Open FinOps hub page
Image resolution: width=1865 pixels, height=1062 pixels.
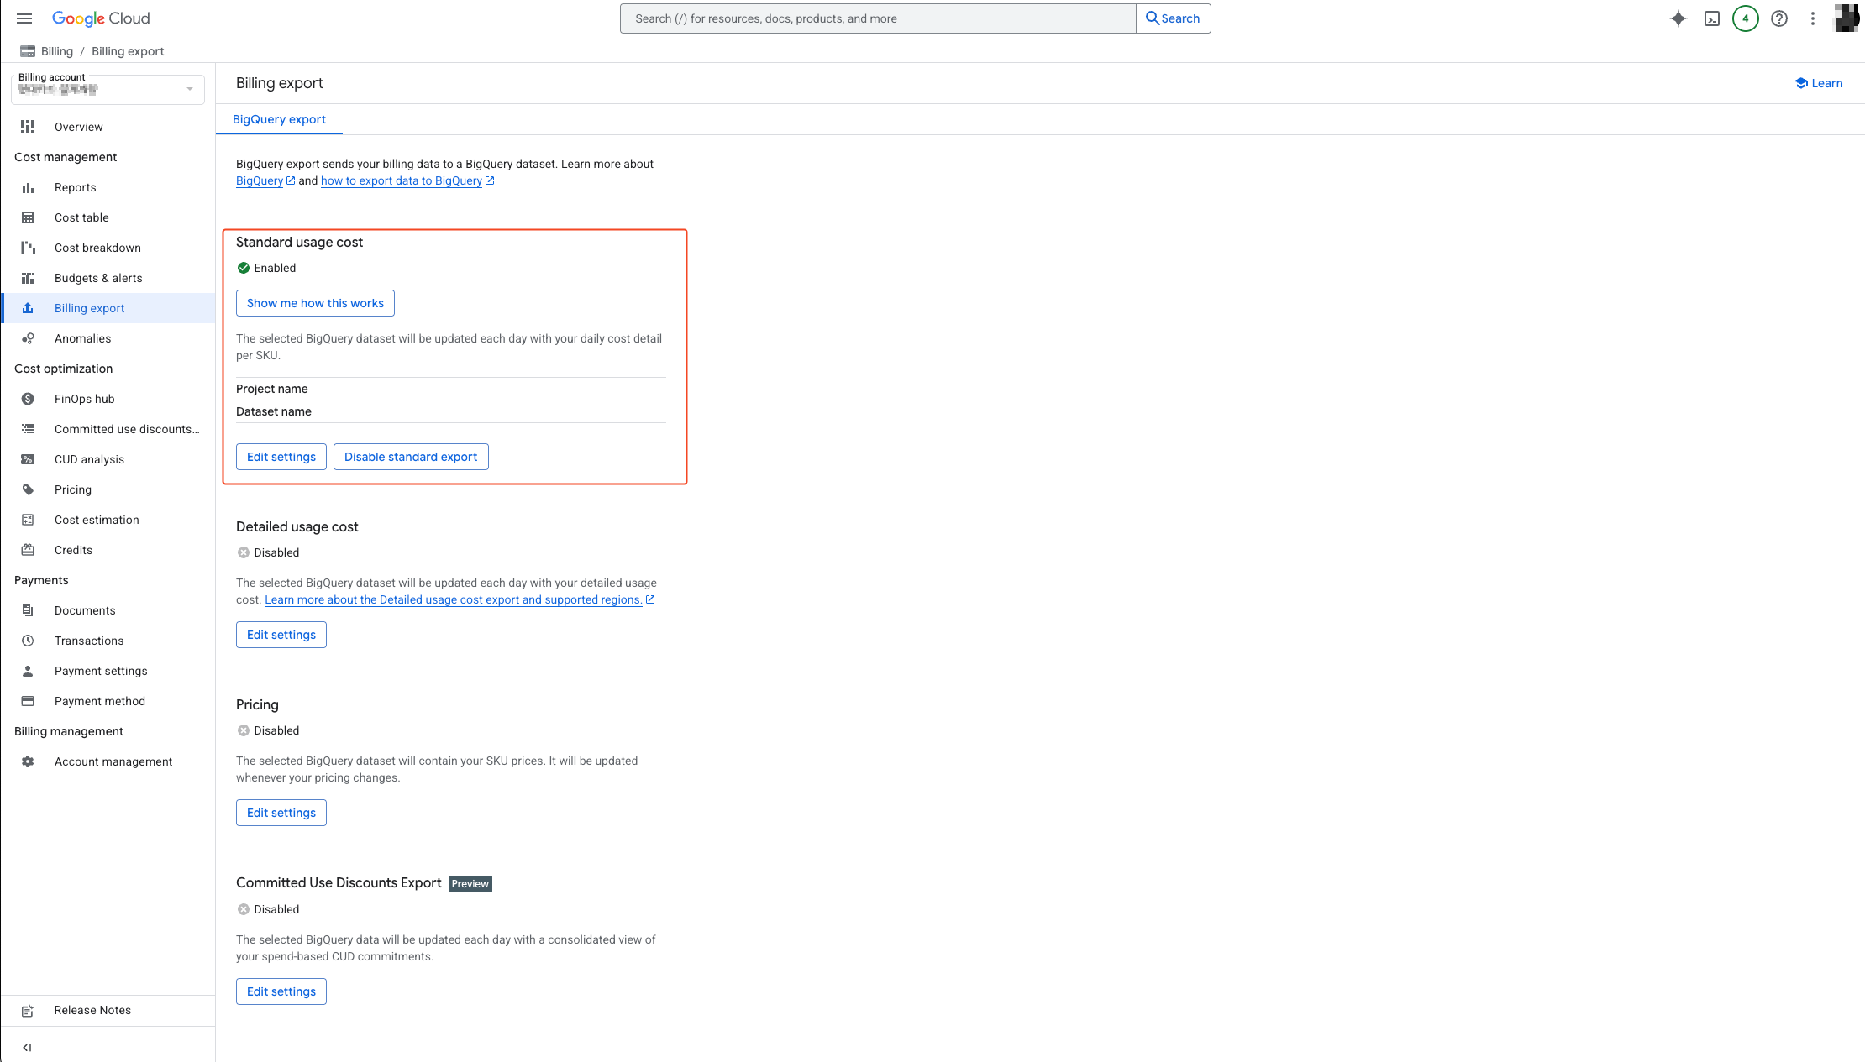pyautogui.click(x=84, y=399)
